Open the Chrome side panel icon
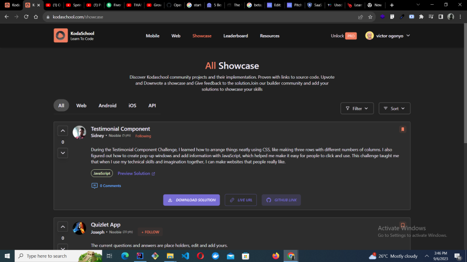Screen dimensions: 467x262 coord(441,17)
